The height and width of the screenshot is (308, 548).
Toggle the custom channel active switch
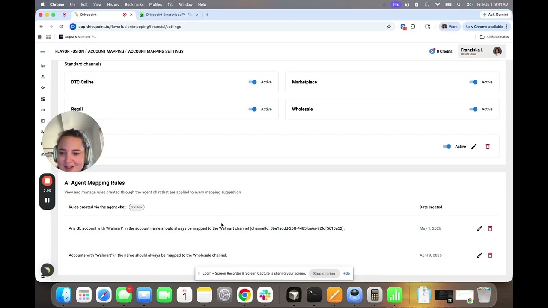click(447, 146)
